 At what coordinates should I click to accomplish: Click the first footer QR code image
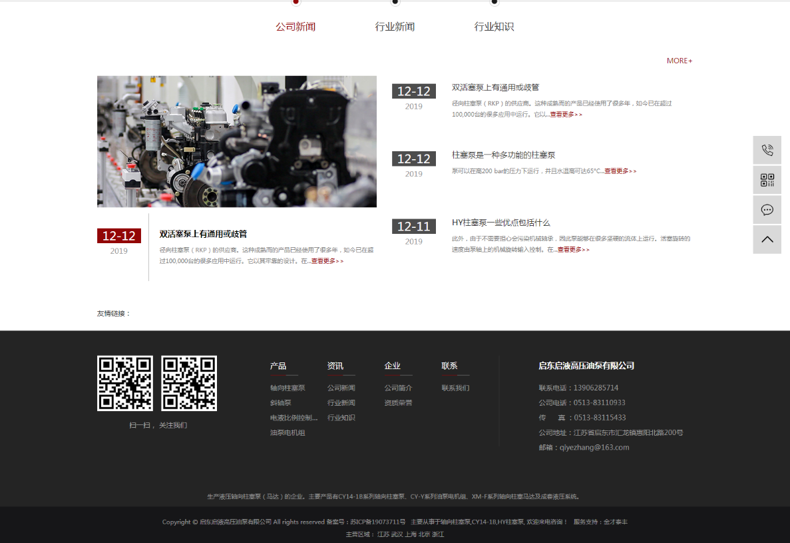point(125,383)
